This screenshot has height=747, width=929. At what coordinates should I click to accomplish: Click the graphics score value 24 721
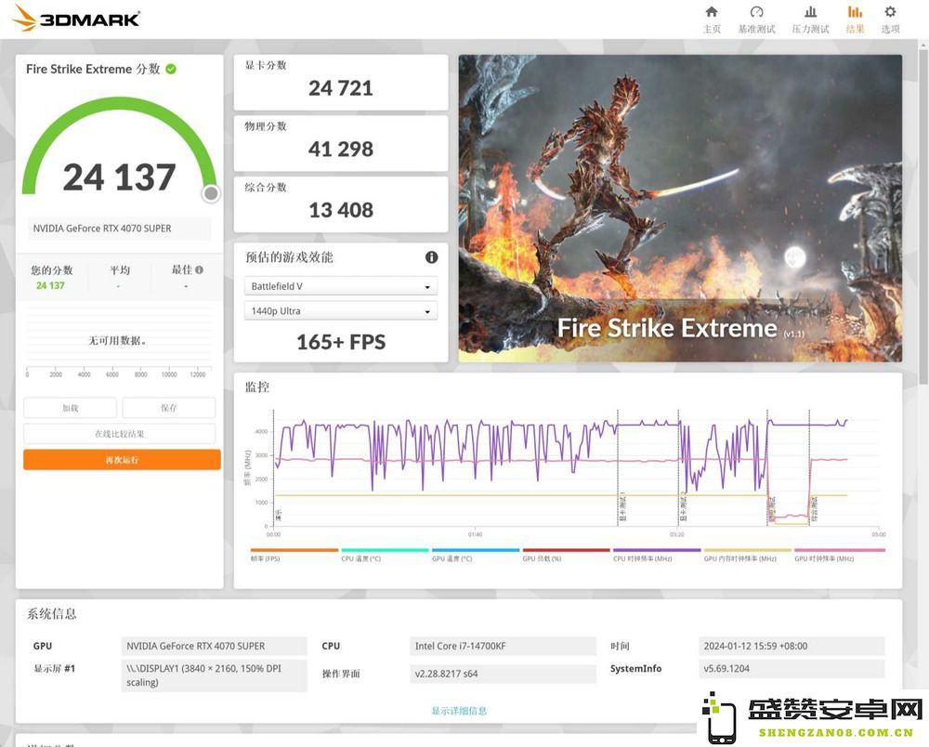[341, 88]
